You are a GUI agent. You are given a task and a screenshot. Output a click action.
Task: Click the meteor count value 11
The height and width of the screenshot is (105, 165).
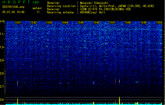(38, 12)
